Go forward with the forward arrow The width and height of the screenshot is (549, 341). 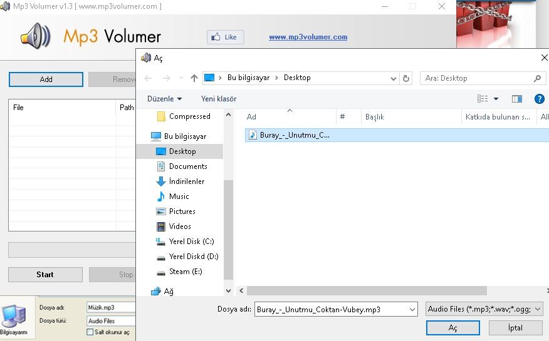point(166,78)
